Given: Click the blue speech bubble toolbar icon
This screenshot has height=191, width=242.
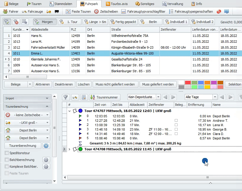Looking at the screenshot, I should pyautogui.click(x=226, y=11).
